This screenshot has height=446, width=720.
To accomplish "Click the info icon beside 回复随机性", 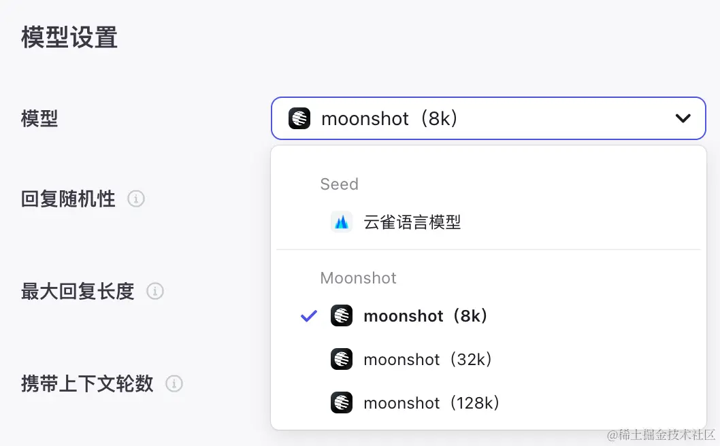I will tap(136, 199).
